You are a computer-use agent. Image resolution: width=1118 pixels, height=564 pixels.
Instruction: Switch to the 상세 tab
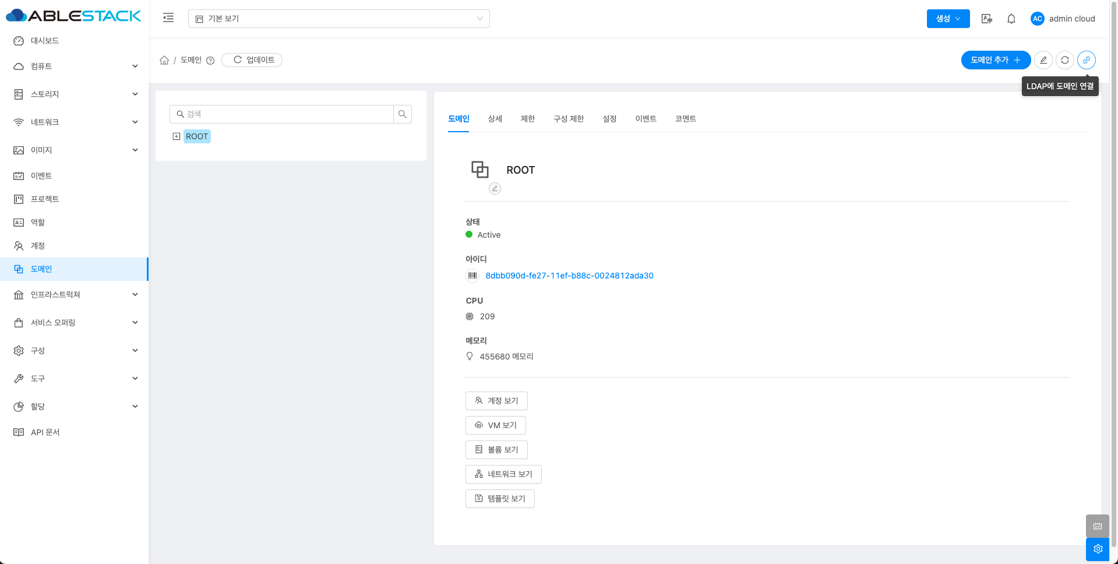(495, 119)
